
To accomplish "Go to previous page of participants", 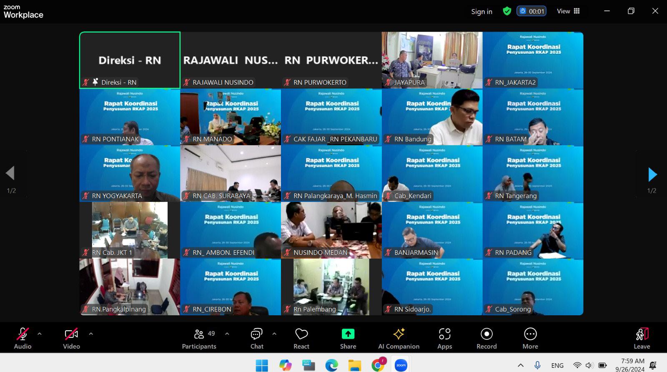I will pyautogui.click(x=10, y=173).
